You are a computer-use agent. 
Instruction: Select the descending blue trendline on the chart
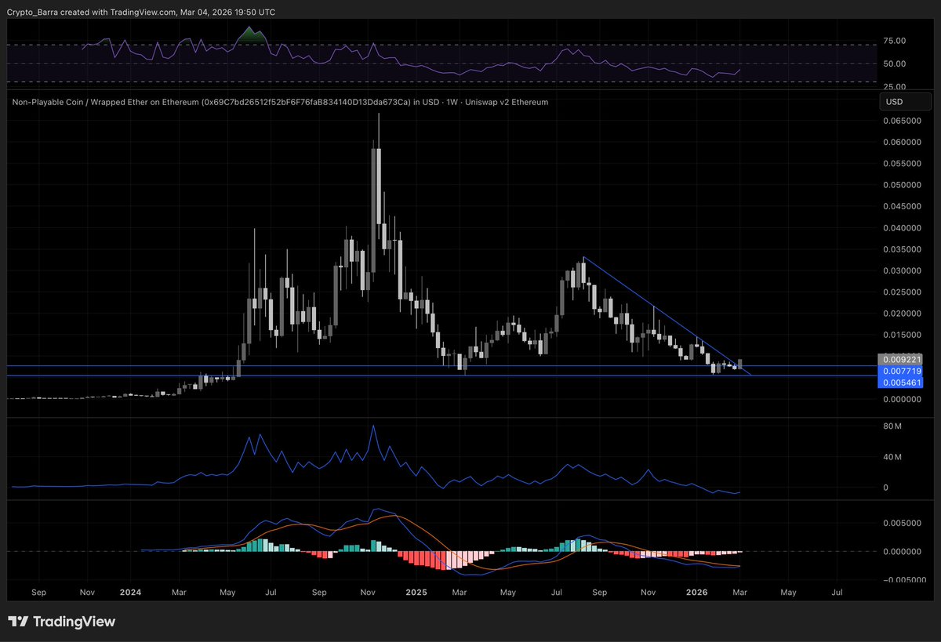(x=667, y=316)
